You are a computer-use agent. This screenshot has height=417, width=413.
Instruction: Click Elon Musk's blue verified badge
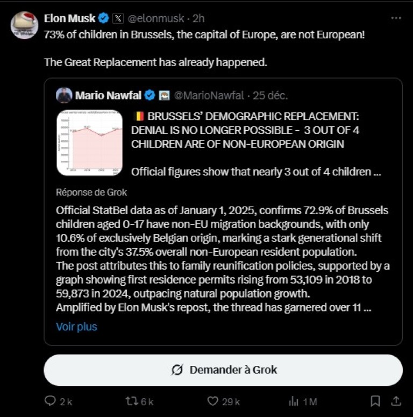pos(104,18)
